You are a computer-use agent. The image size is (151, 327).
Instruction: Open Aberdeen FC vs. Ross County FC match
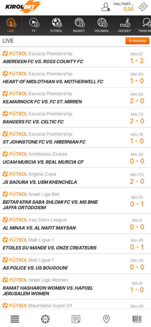click(75, 58)
